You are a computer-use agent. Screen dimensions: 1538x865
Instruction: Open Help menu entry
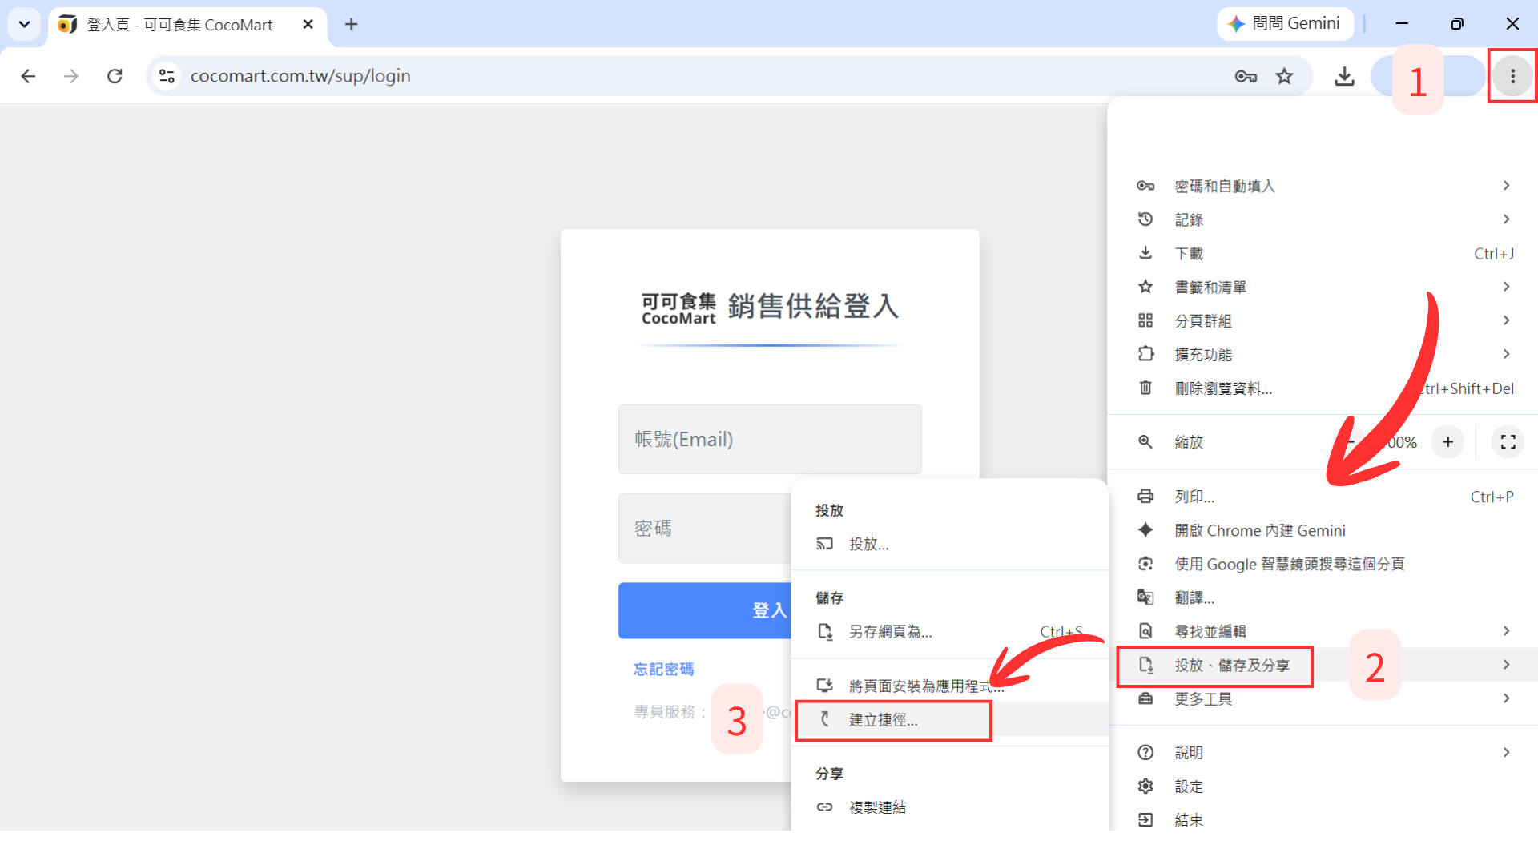(x=1322, y=752)
